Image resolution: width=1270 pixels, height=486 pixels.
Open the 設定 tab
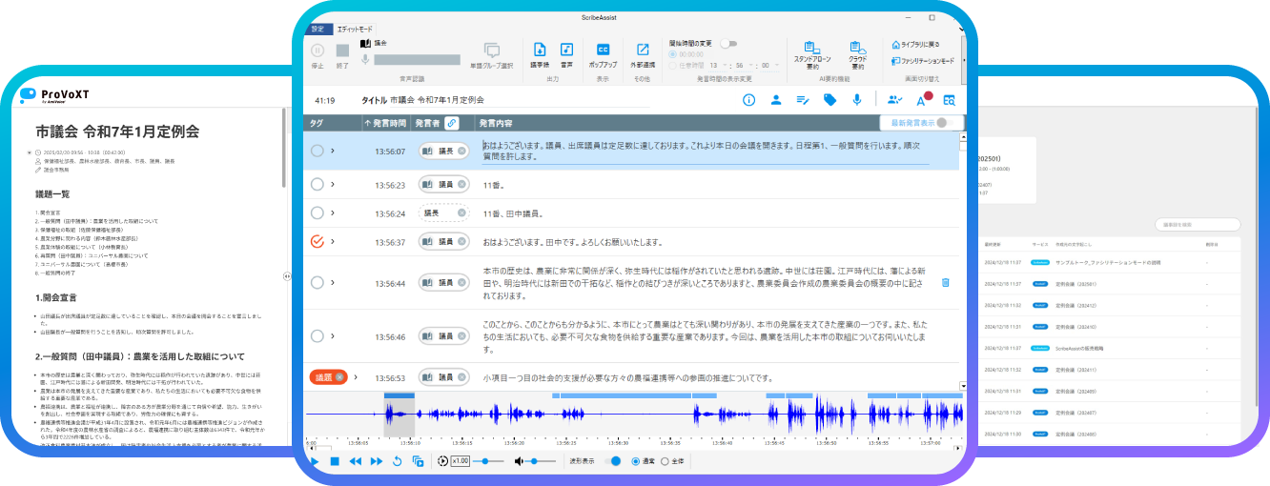click(x=317, y=30)
